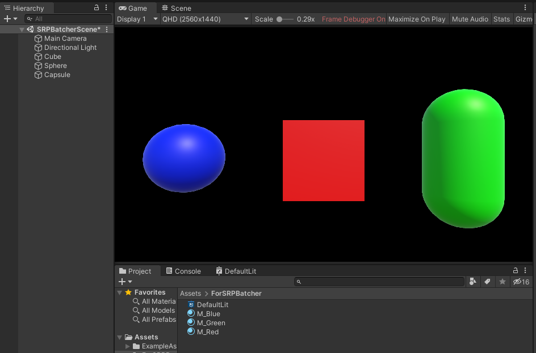The image size is (536, 353).
Task: Click Assets in the breadcrumb path
Action: coord(190,294)
